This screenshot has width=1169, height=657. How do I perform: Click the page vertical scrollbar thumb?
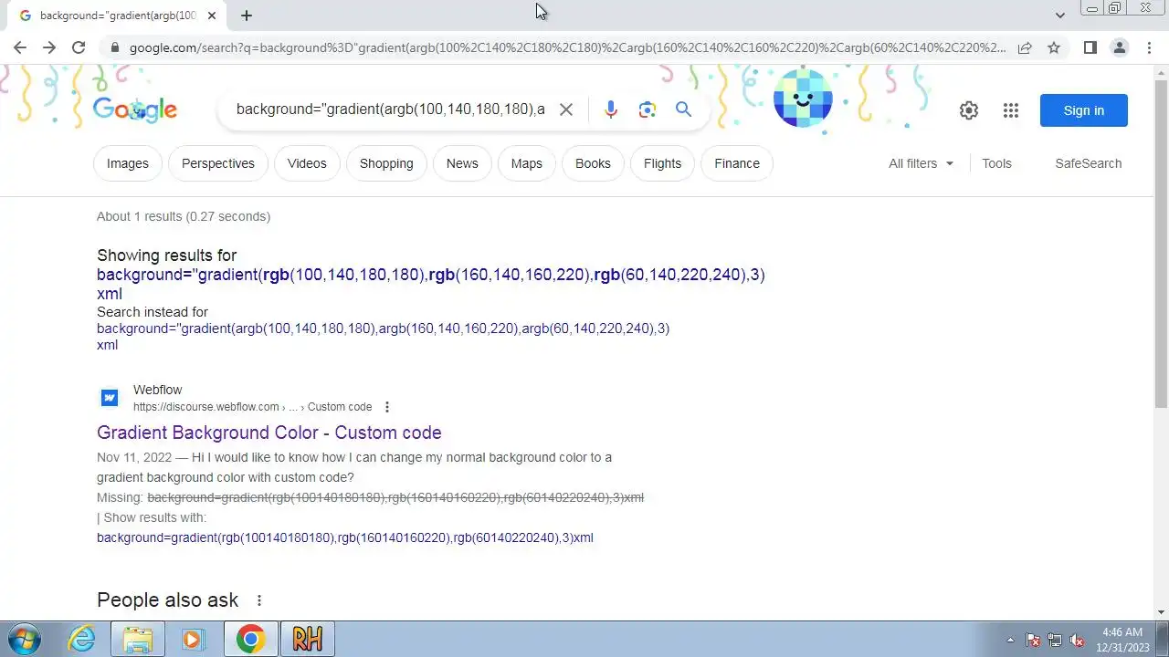click(1161, 242)
